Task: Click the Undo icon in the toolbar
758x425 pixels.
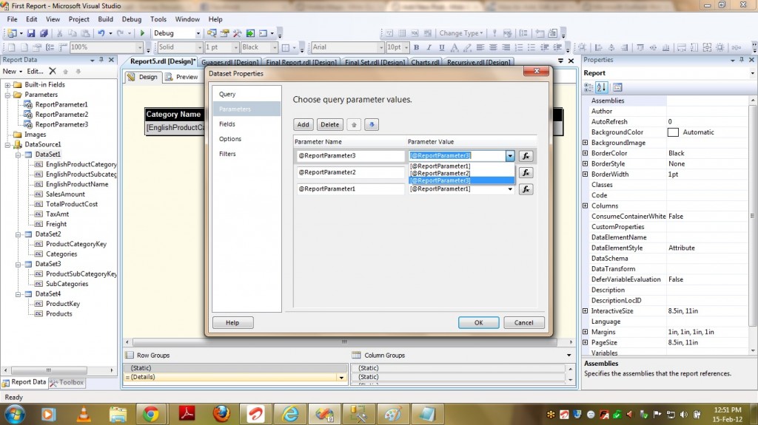Action: [x=101, y=33]
